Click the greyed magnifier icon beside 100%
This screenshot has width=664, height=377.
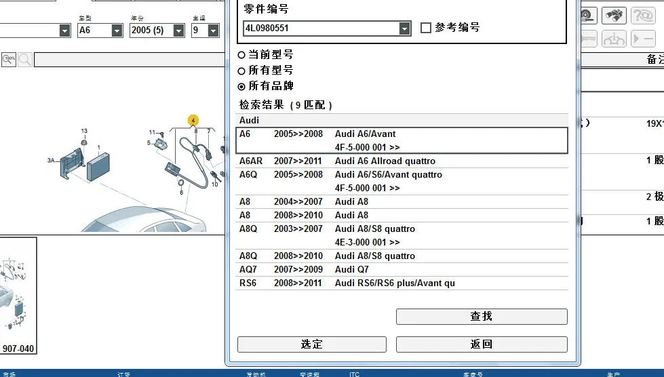[x=25, y=59]
